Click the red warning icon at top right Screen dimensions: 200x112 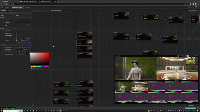pyautogui.click(x=190, y=7)
